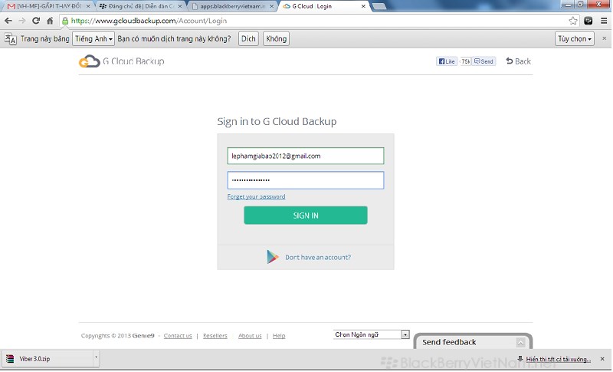613x372 pixels.
Task: Click the password input field
Action: (306, 180)
